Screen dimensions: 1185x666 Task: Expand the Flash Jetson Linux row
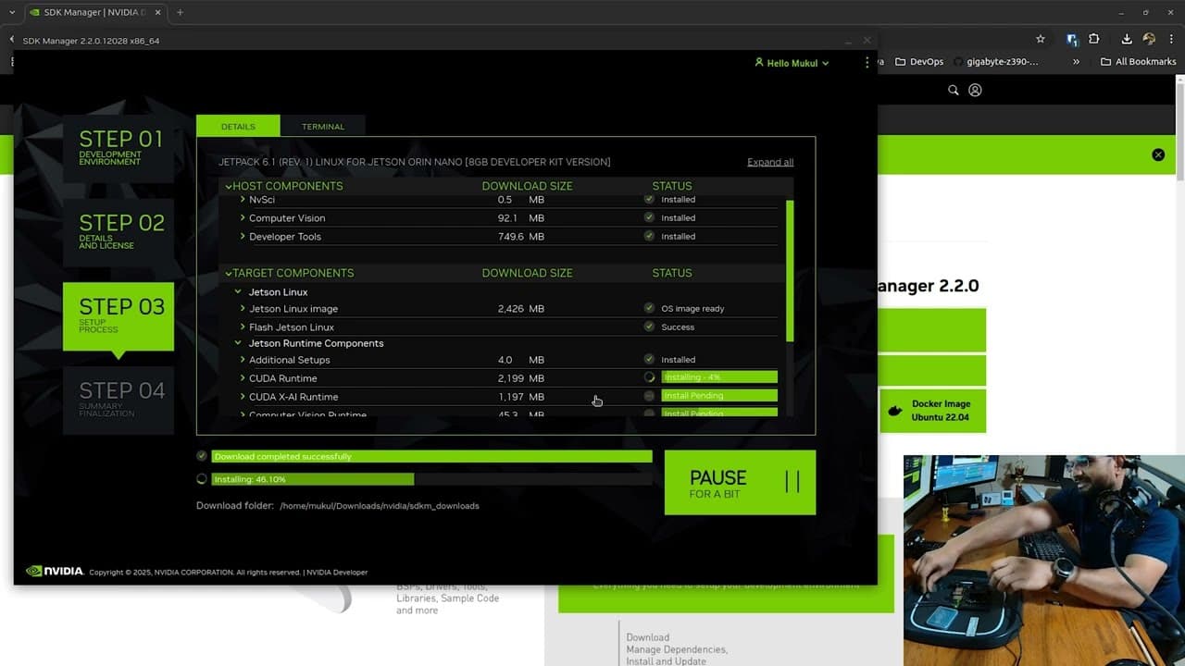[x=243, y=327]
